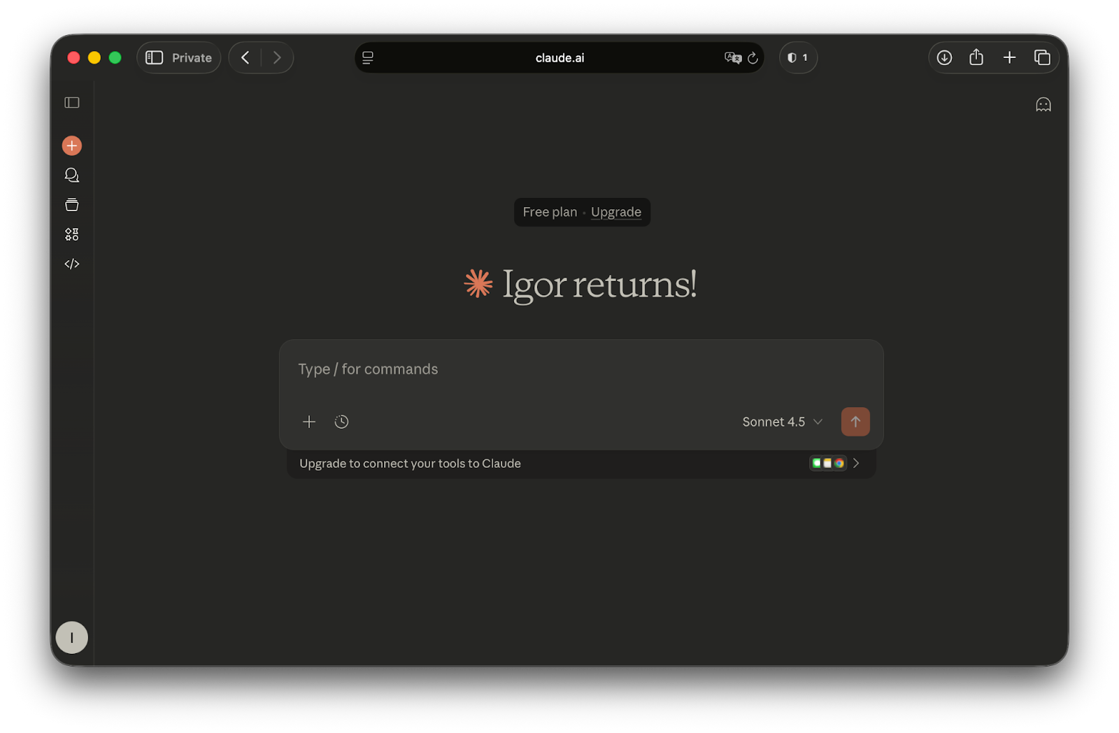Click the message input field
The height and width of the screenshot is (733, 1119).
580,369
